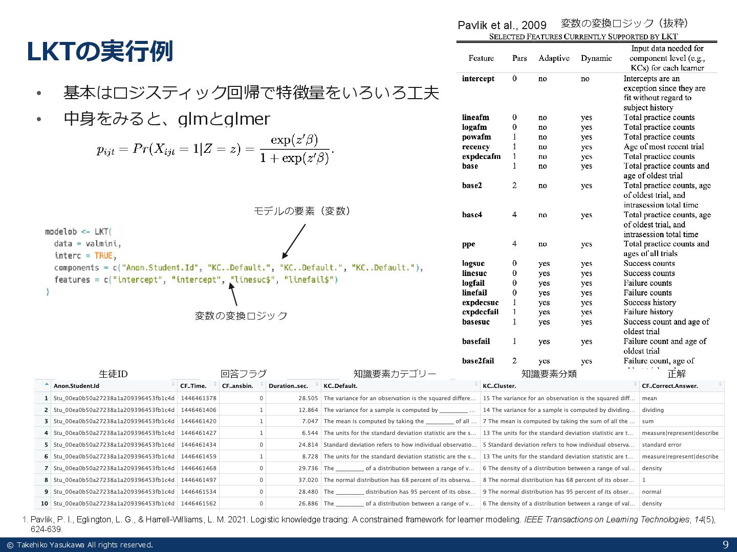Click the 'basesuc' feature row label
Viewport: 737px width, 552px height.
475,322
